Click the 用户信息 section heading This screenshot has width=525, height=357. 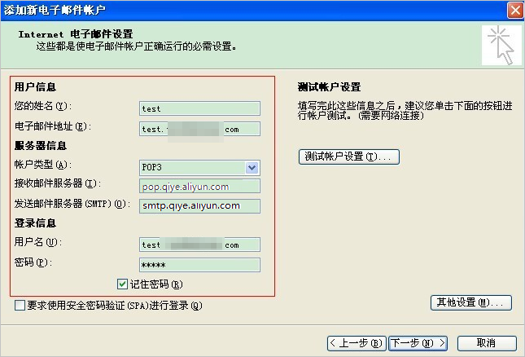(34, 87)
